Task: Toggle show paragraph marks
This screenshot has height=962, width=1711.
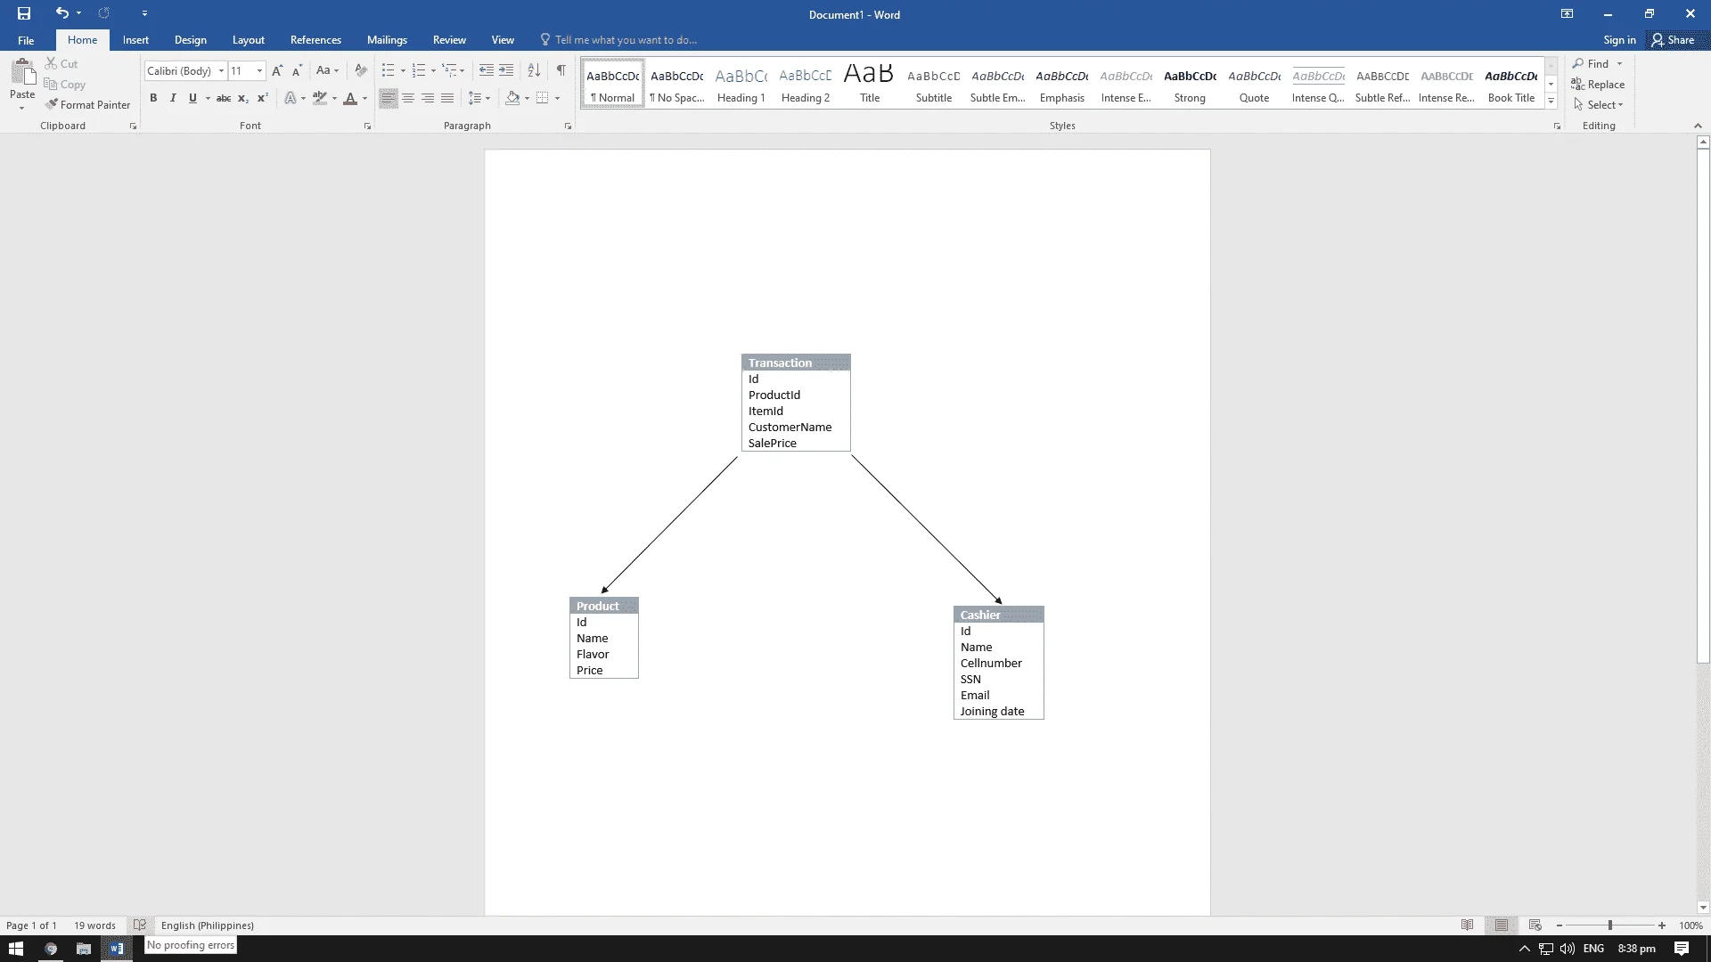Action: coord(561,70)
